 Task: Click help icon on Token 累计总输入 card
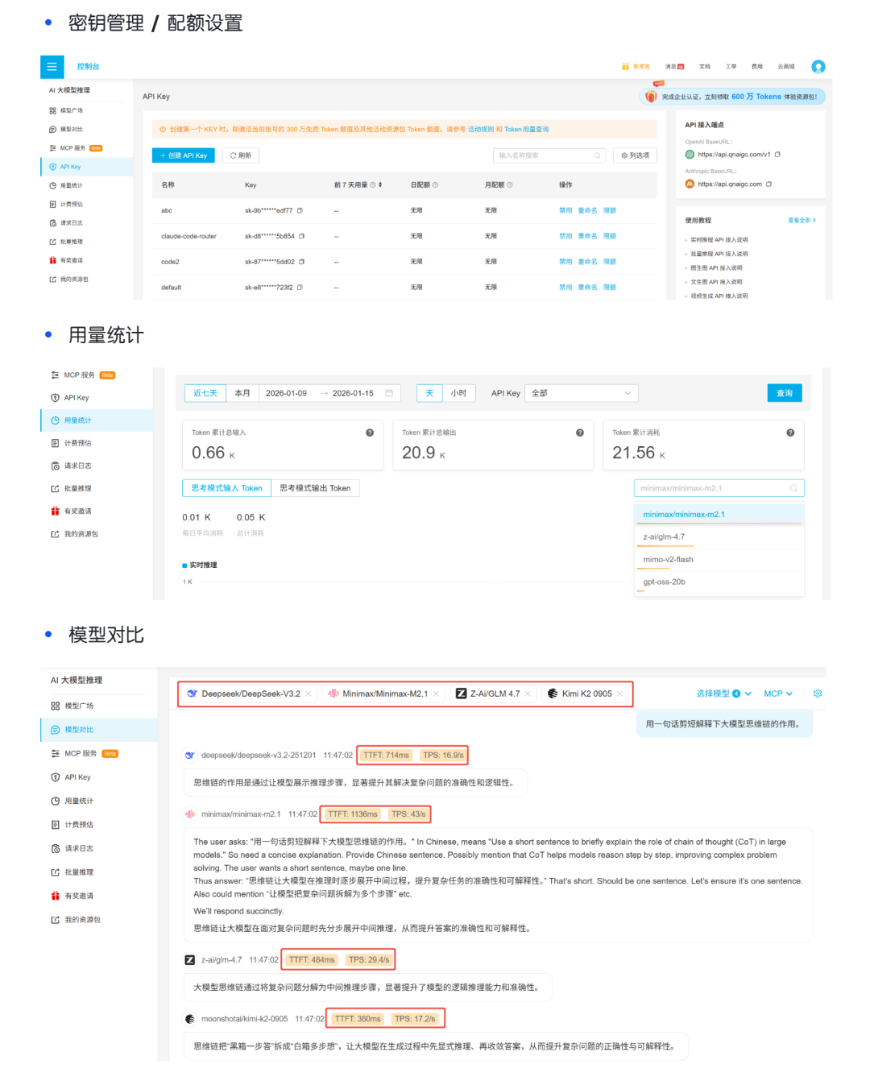tap(370, 433)
